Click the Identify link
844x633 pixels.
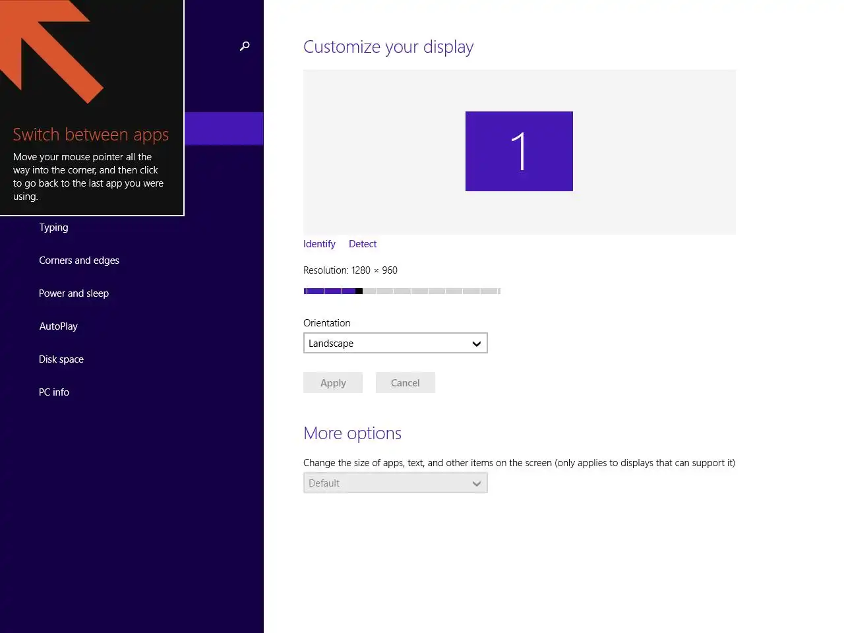tap(319, 244)
